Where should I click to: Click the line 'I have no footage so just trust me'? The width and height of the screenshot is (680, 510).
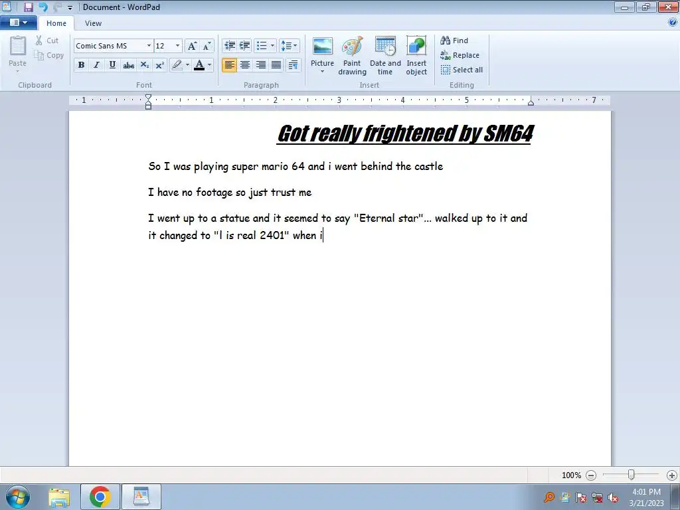pyautogui.click(x=230, y=192)
